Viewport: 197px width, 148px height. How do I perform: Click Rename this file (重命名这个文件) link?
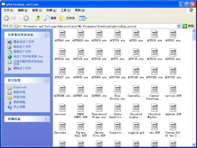point(24,42)
